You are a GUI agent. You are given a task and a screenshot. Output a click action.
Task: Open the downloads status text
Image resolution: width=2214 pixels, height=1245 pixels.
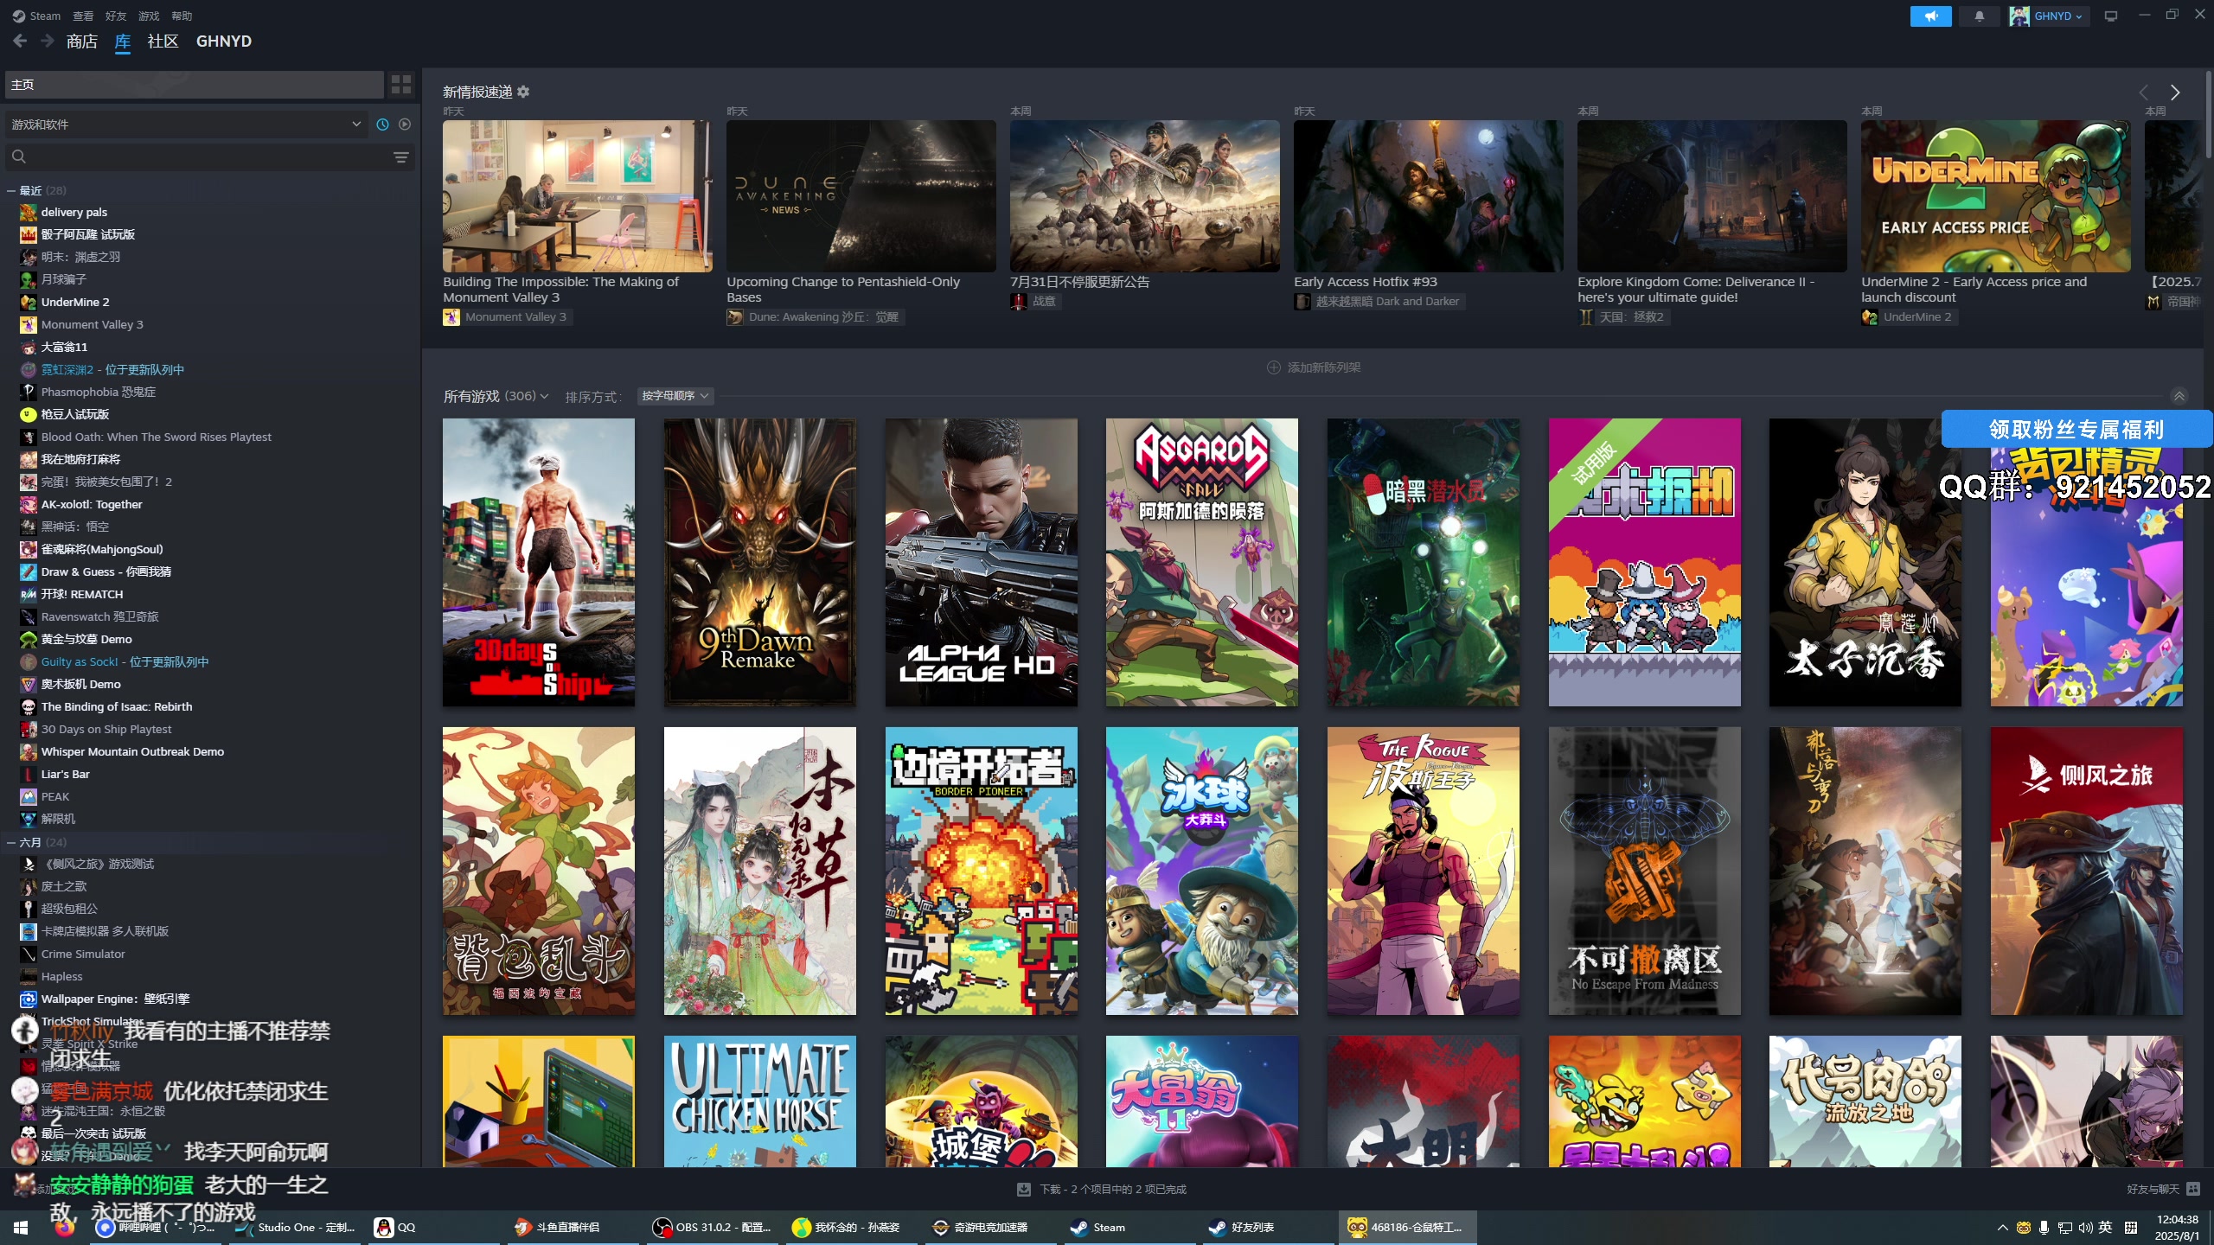pyautogui.click(x=1113, y=1190)
